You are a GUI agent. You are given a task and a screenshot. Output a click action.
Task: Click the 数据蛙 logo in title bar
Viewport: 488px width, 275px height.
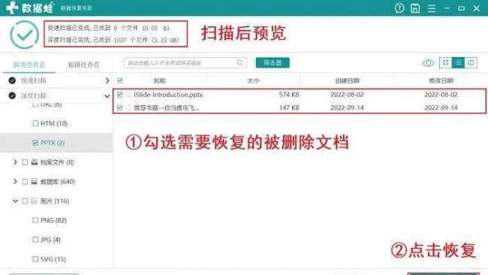tap(30, 8)
